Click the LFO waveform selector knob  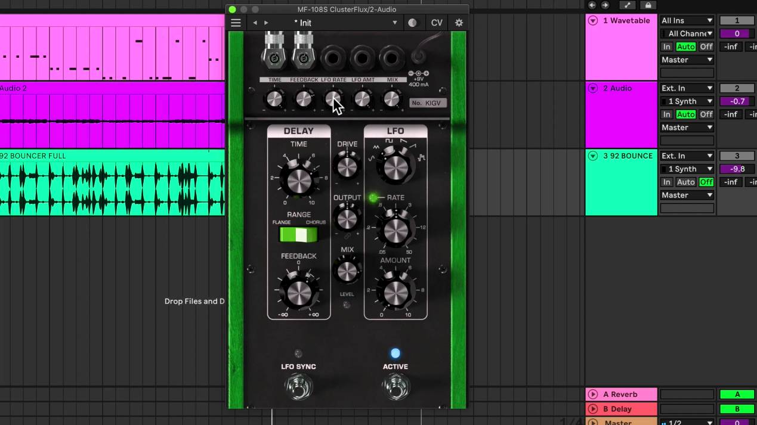(395, 167)
